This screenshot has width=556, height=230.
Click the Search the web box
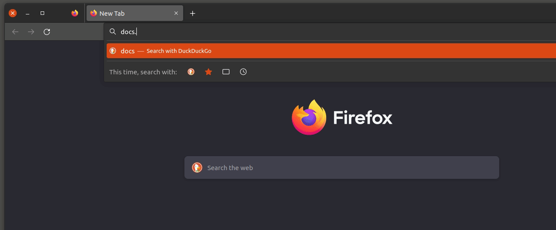click(x=342, y=167)
